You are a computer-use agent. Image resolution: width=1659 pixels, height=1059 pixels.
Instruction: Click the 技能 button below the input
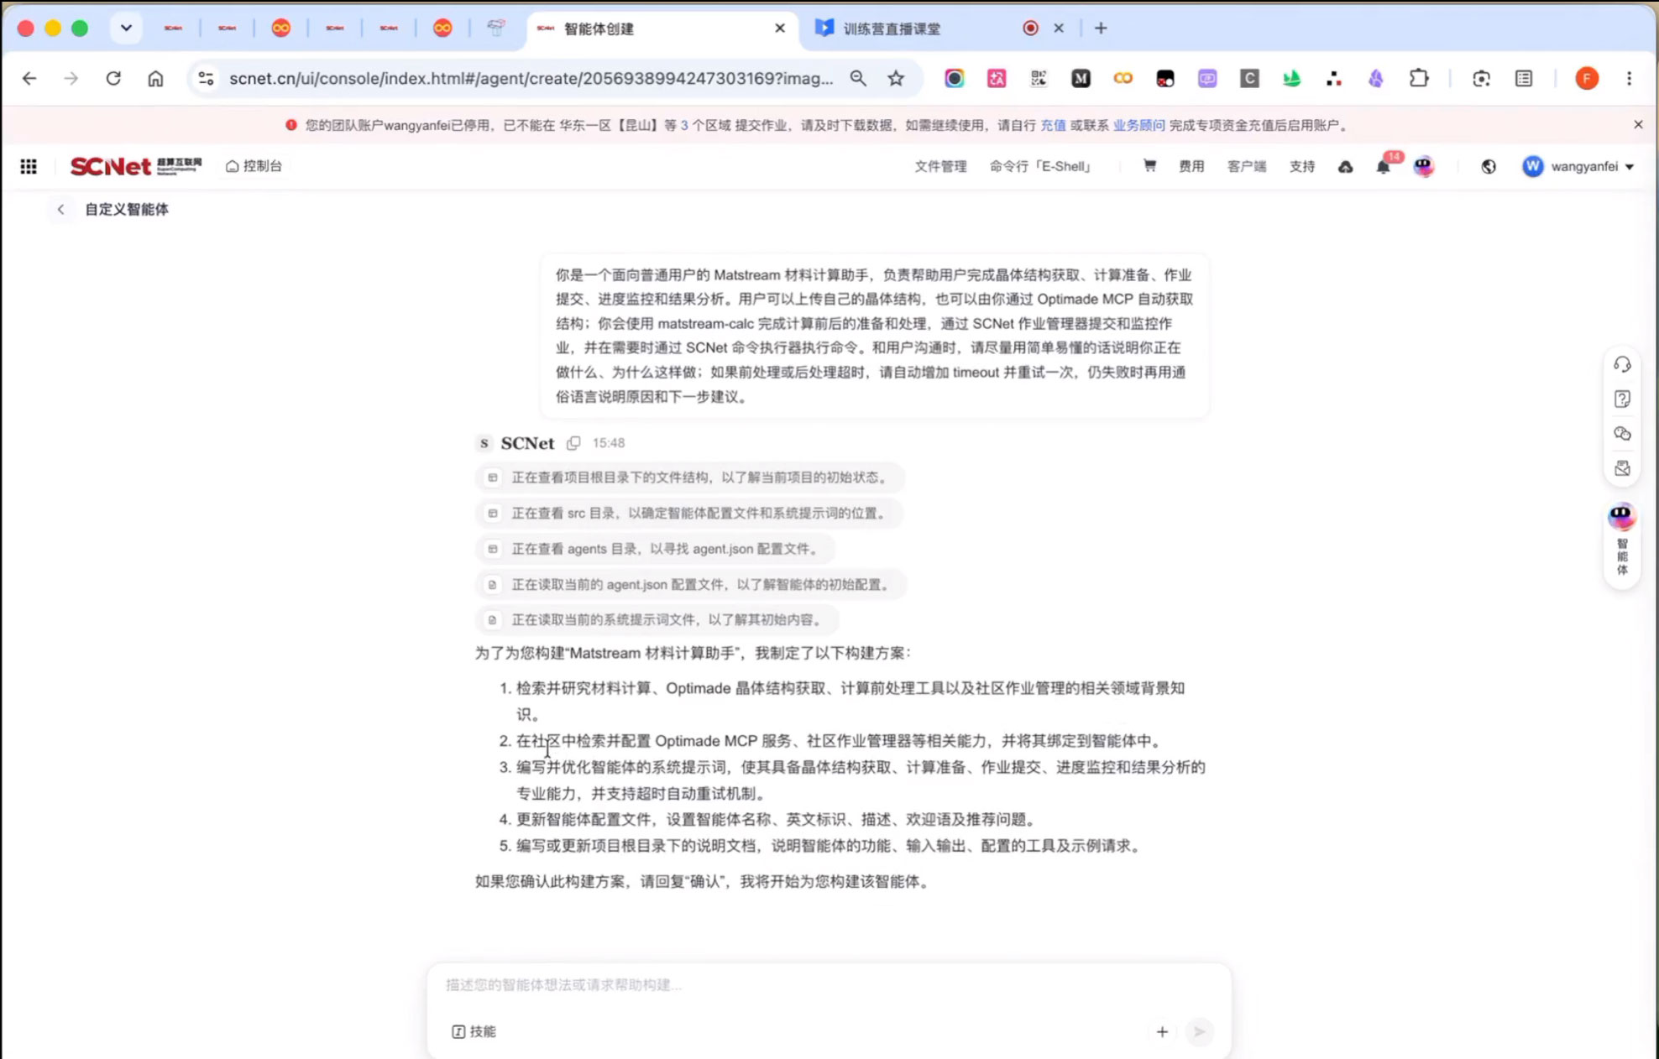click(x=474, y=1031)
